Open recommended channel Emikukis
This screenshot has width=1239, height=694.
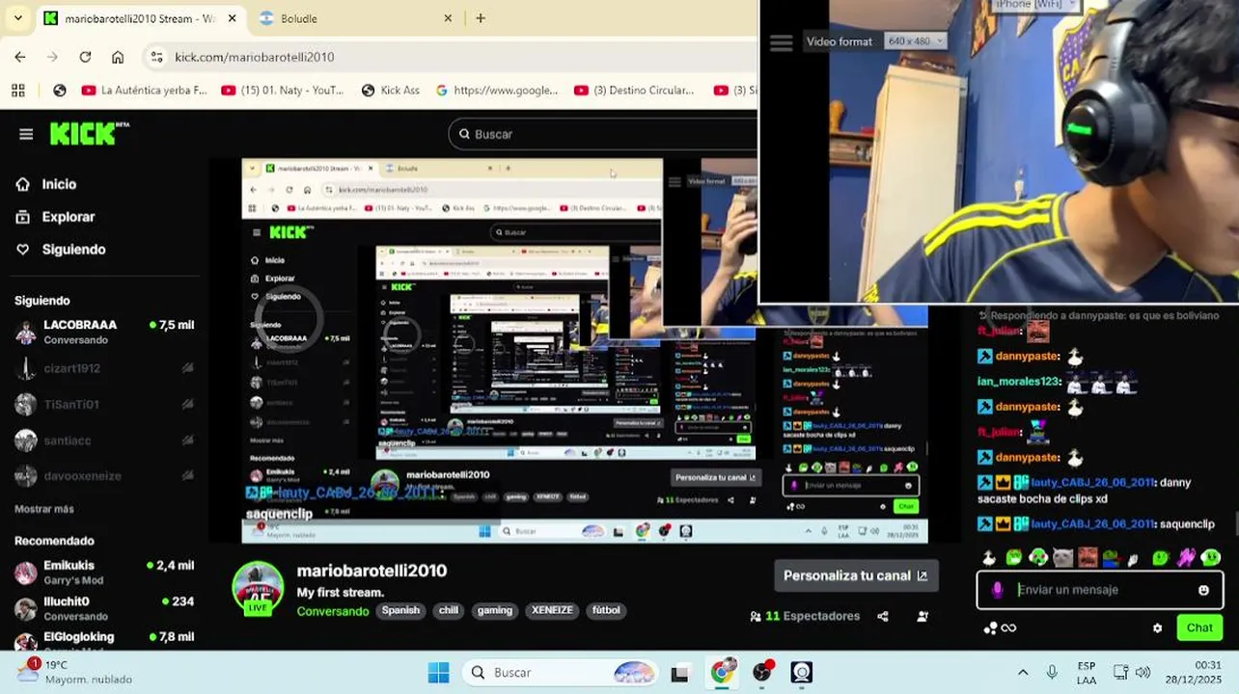(x=104, y=573)
